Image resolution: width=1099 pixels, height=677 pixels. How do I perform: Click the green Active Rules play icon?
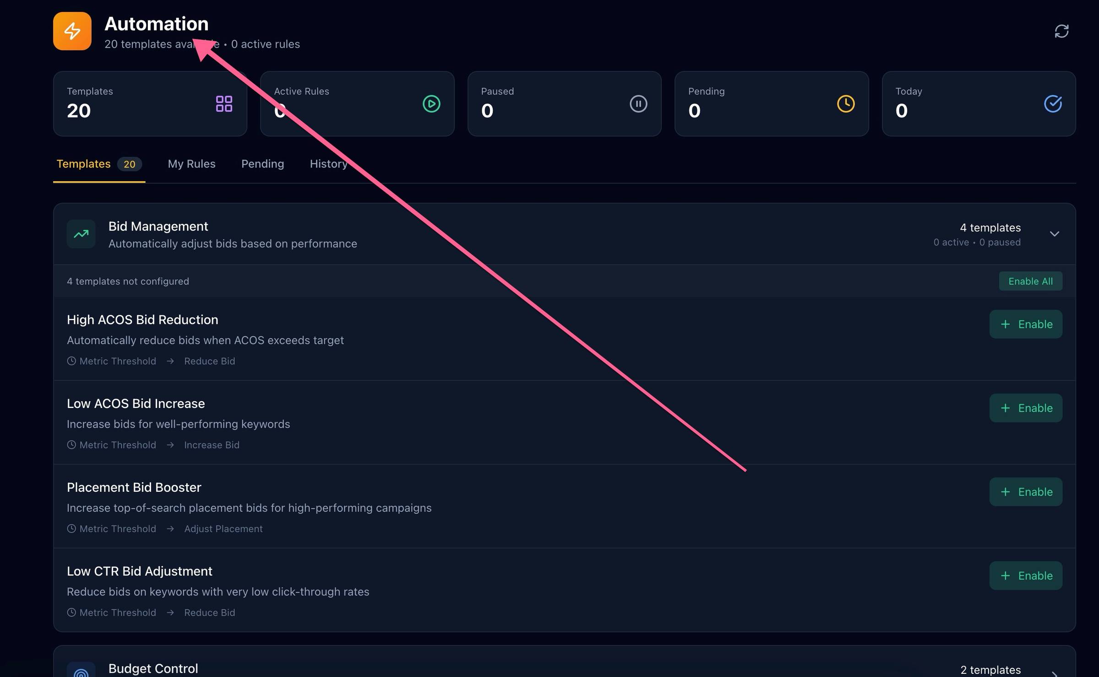pyautogui.click(x=431, y=104)
